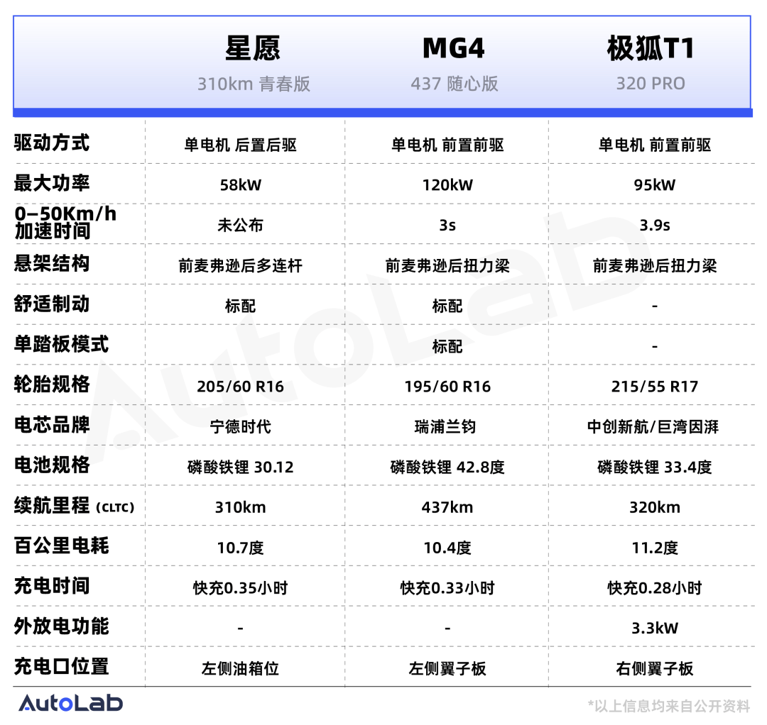Click the AutoLab logo at bottom left

tap(70, 703)
